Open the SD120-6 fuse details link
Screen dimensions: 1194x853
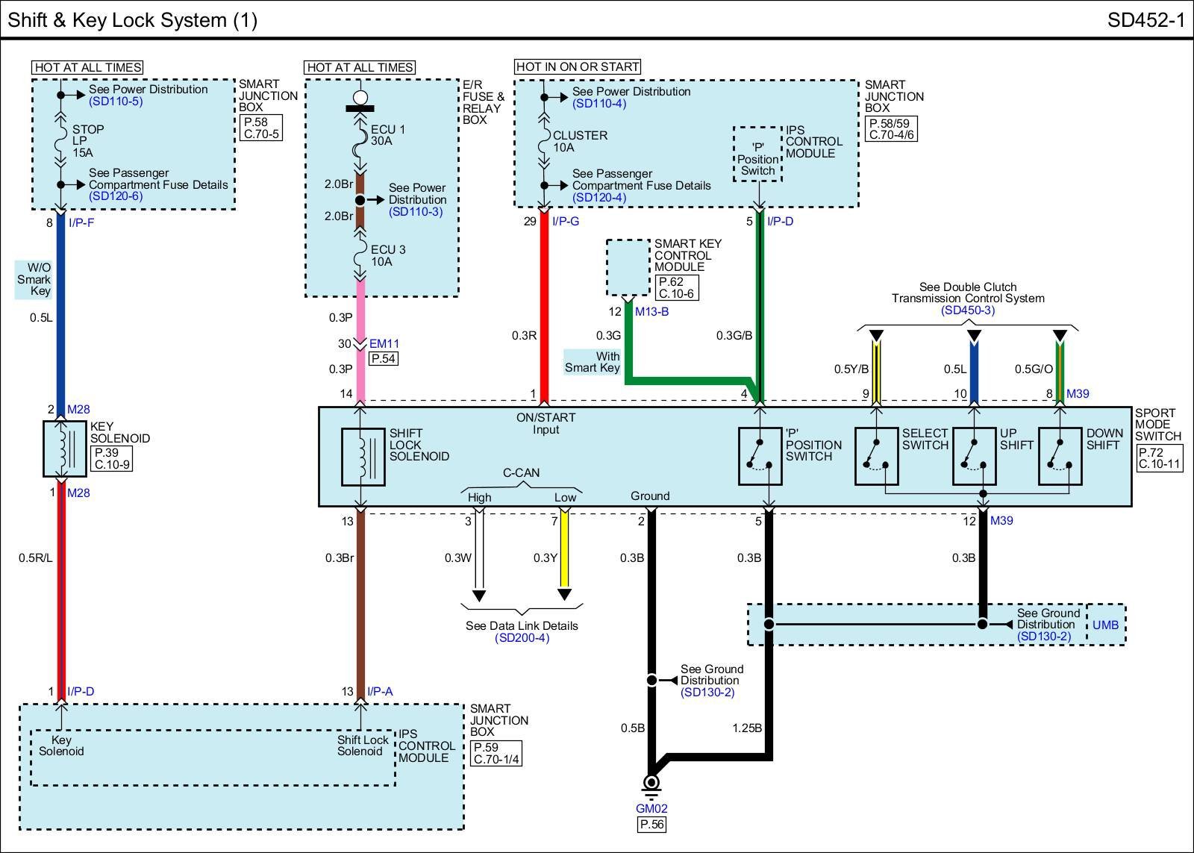(x=116, y=196)
